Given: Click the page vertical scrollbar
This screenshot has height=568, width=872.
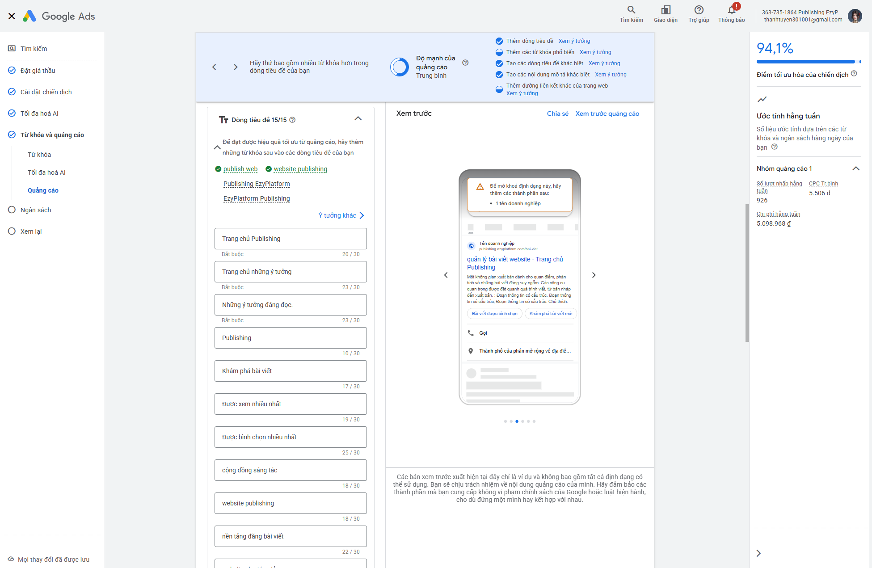Looking at the screenshot, I should pyautogui.click(x=747, y=273).
